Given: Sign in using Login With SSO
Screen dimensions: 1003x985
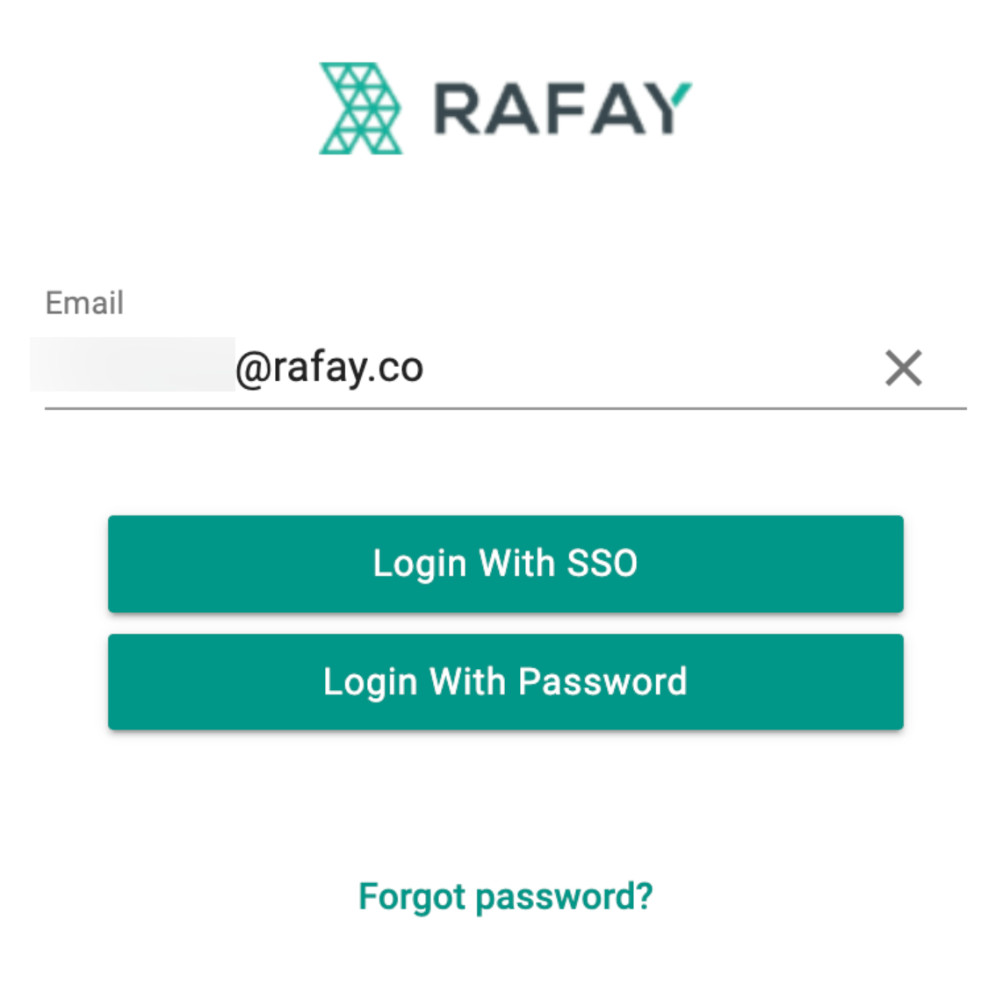Looking at the screenshot, I should click(x=505, y=564).
